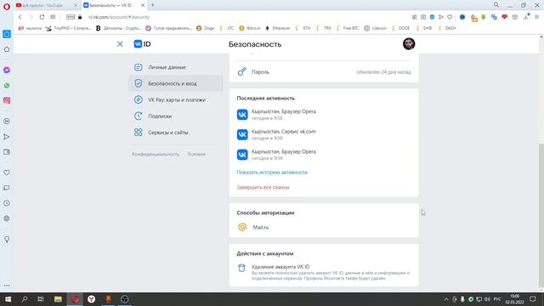This screenshot has width=544, height=306.
Task: Go to Подписки section
Action: click(x=176, y=116)
